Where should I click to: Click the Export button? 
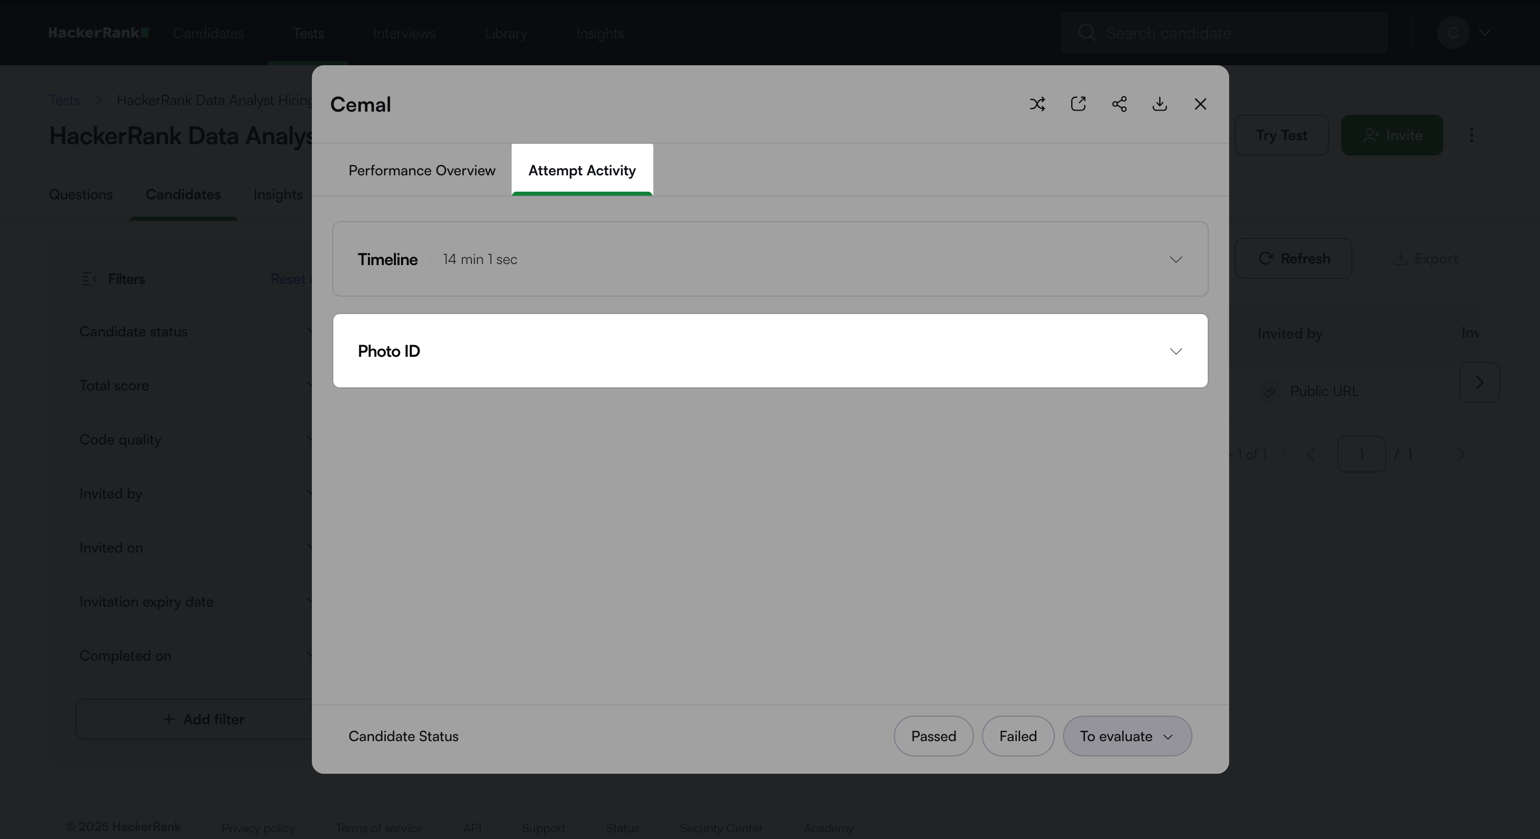click(1425, 259)
